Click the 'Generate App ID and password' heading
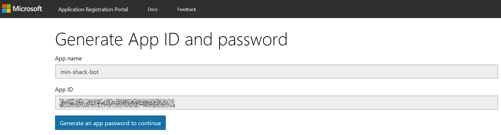 pyautogui.click(x=171, y=39)
